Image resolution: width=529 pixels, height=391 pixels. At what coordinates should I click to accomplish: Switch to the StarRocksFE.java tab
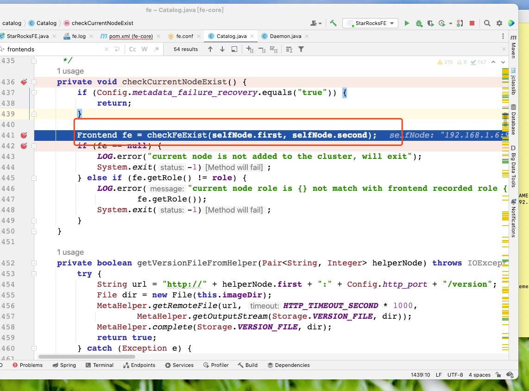click(27, 36)
